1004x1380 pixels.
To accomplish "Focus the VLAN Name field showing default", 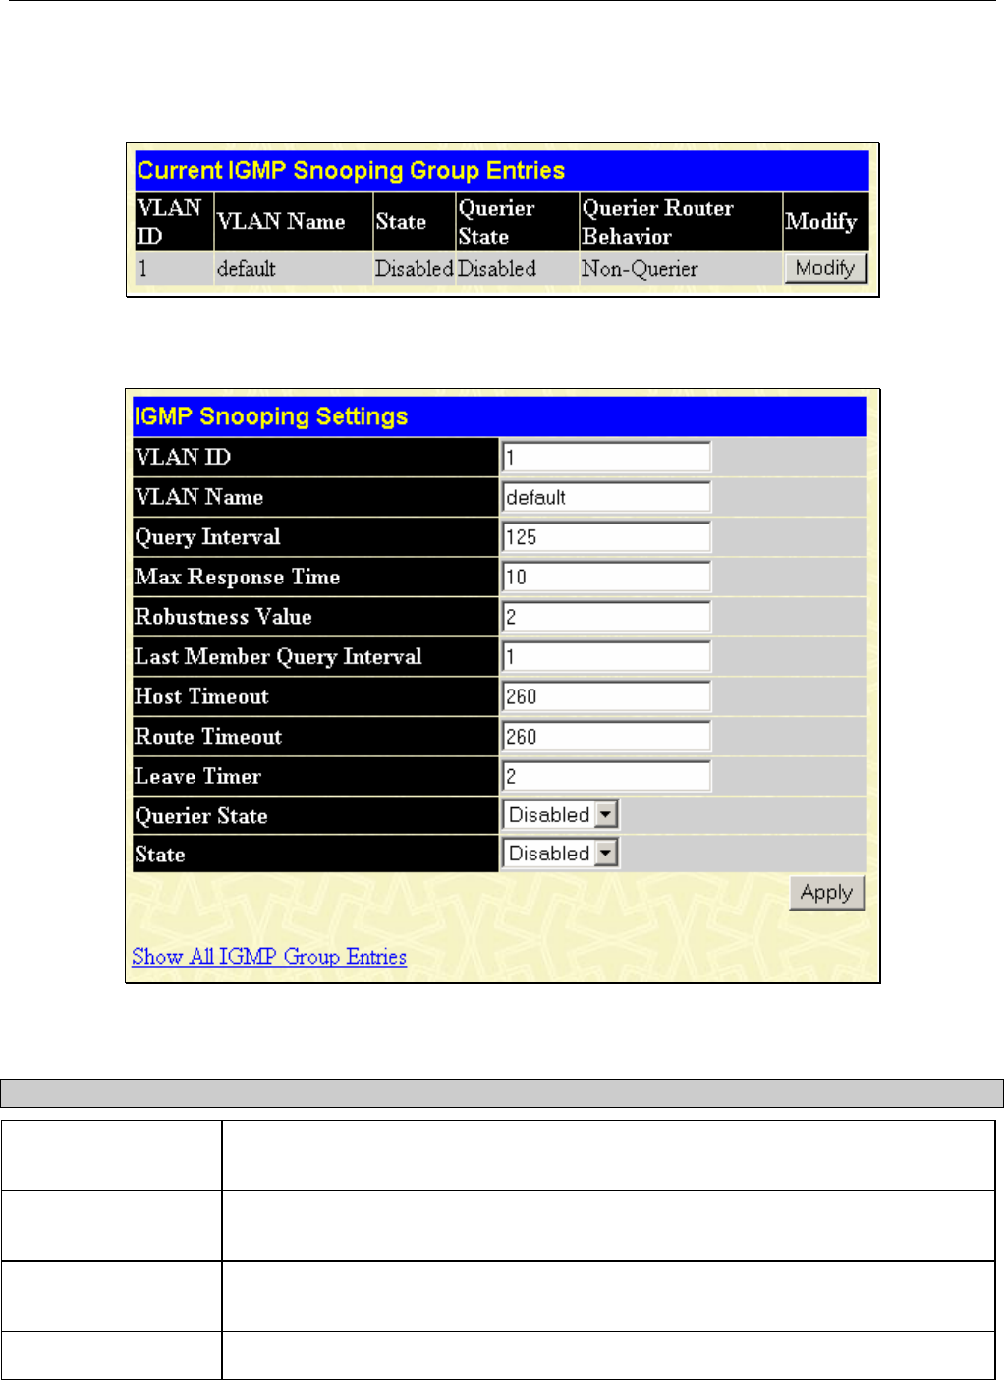I will point(606,497).
